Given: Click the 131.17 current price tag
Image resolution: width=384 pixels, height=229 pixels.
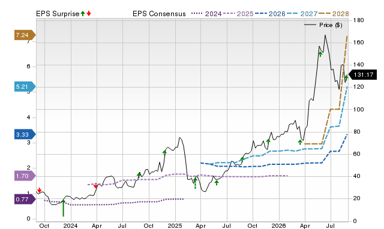Looking at the screenshot, I should tap(362, 74).
